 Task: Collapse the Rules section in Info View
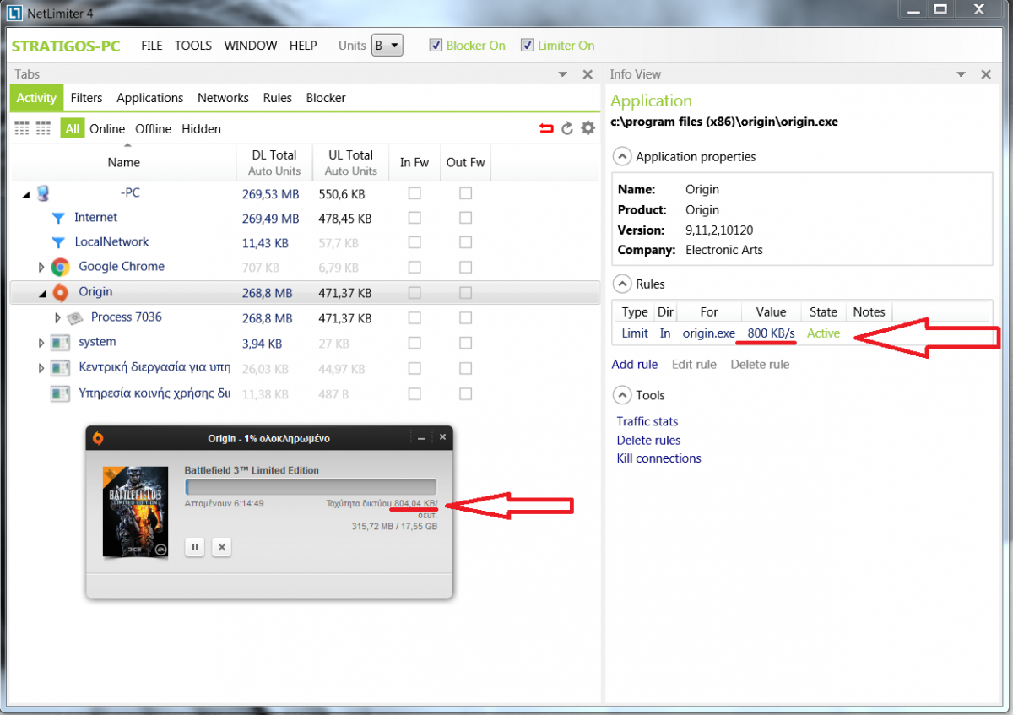621,284
